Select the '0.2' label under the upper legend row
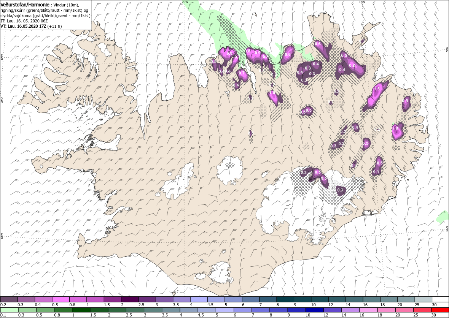The image size is (449, 318). 3,305
